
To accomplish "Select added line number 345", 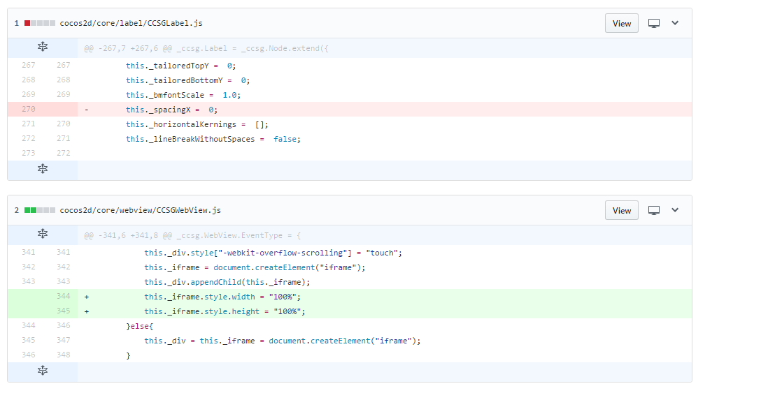I will 63,311.
